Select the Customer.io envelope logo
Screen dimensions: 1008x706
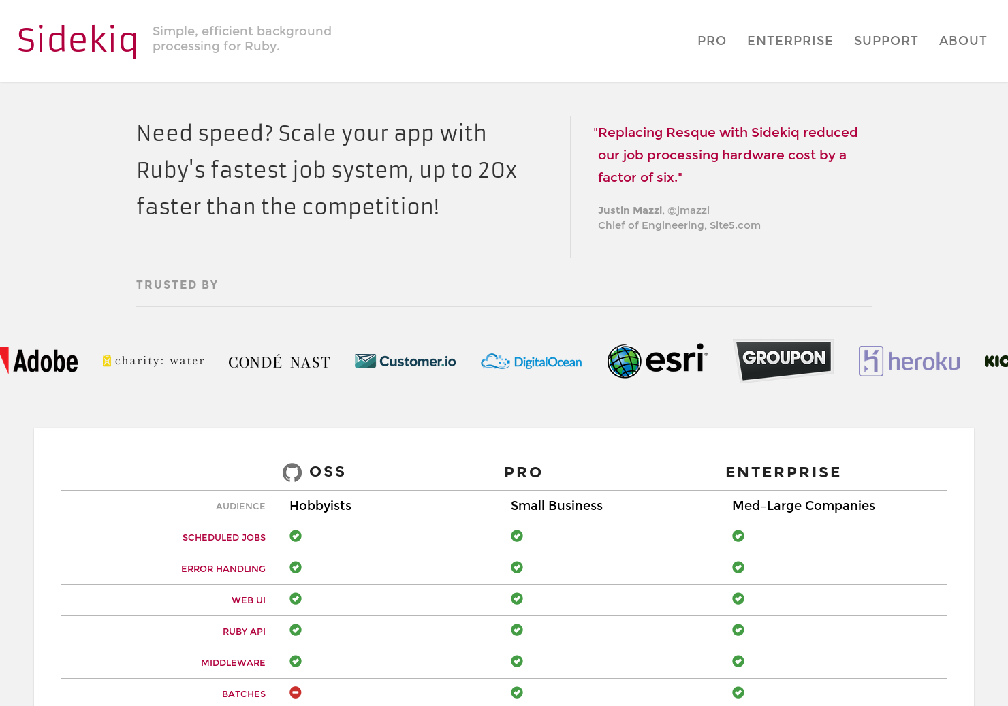(365, 361)
